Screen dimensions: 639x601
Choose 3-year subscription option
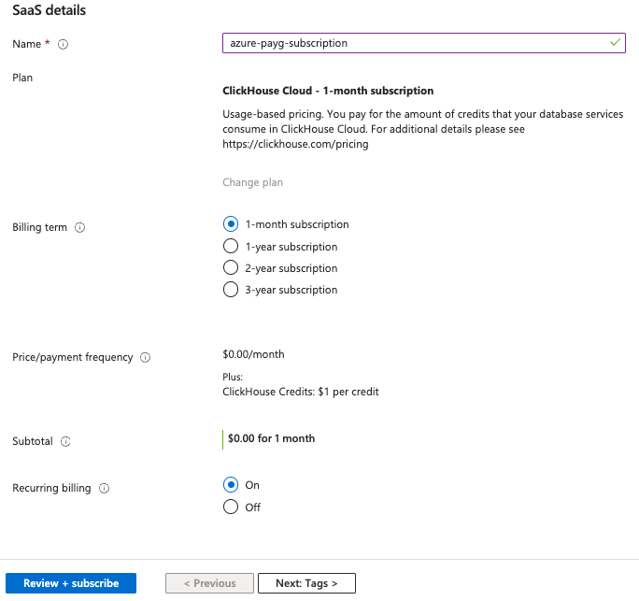pos(231,290)
